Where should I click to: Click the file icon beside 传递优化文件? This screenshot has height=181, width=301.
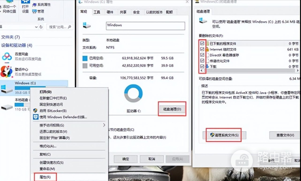point(207,61)
